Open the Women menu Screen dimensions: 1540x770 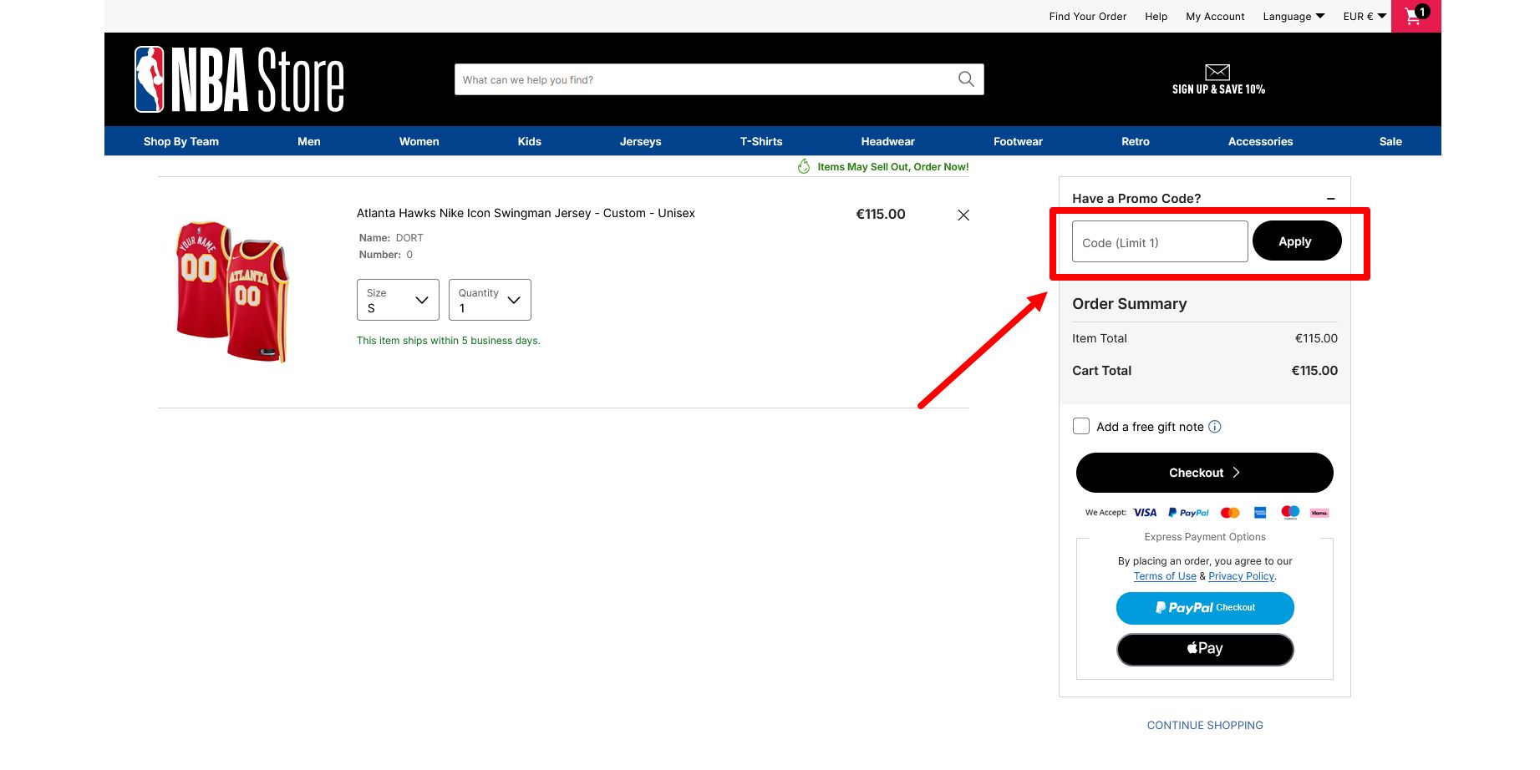(x=419, y=141)
